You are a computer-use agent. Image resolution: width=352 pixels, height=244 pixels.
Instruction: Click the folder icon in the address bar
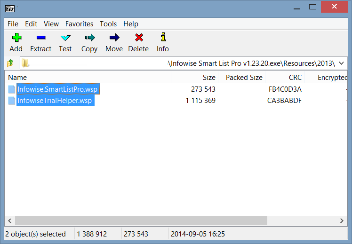click(25, 63)
